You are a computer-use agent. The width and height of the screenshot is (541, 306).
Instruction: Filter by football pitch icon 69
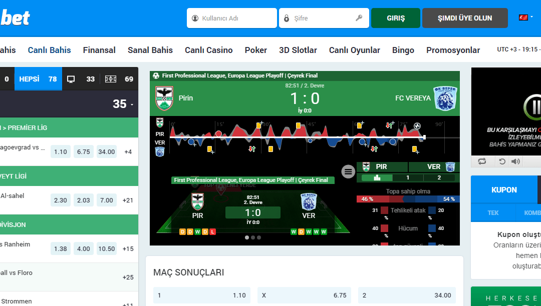[x=119, y=79]
